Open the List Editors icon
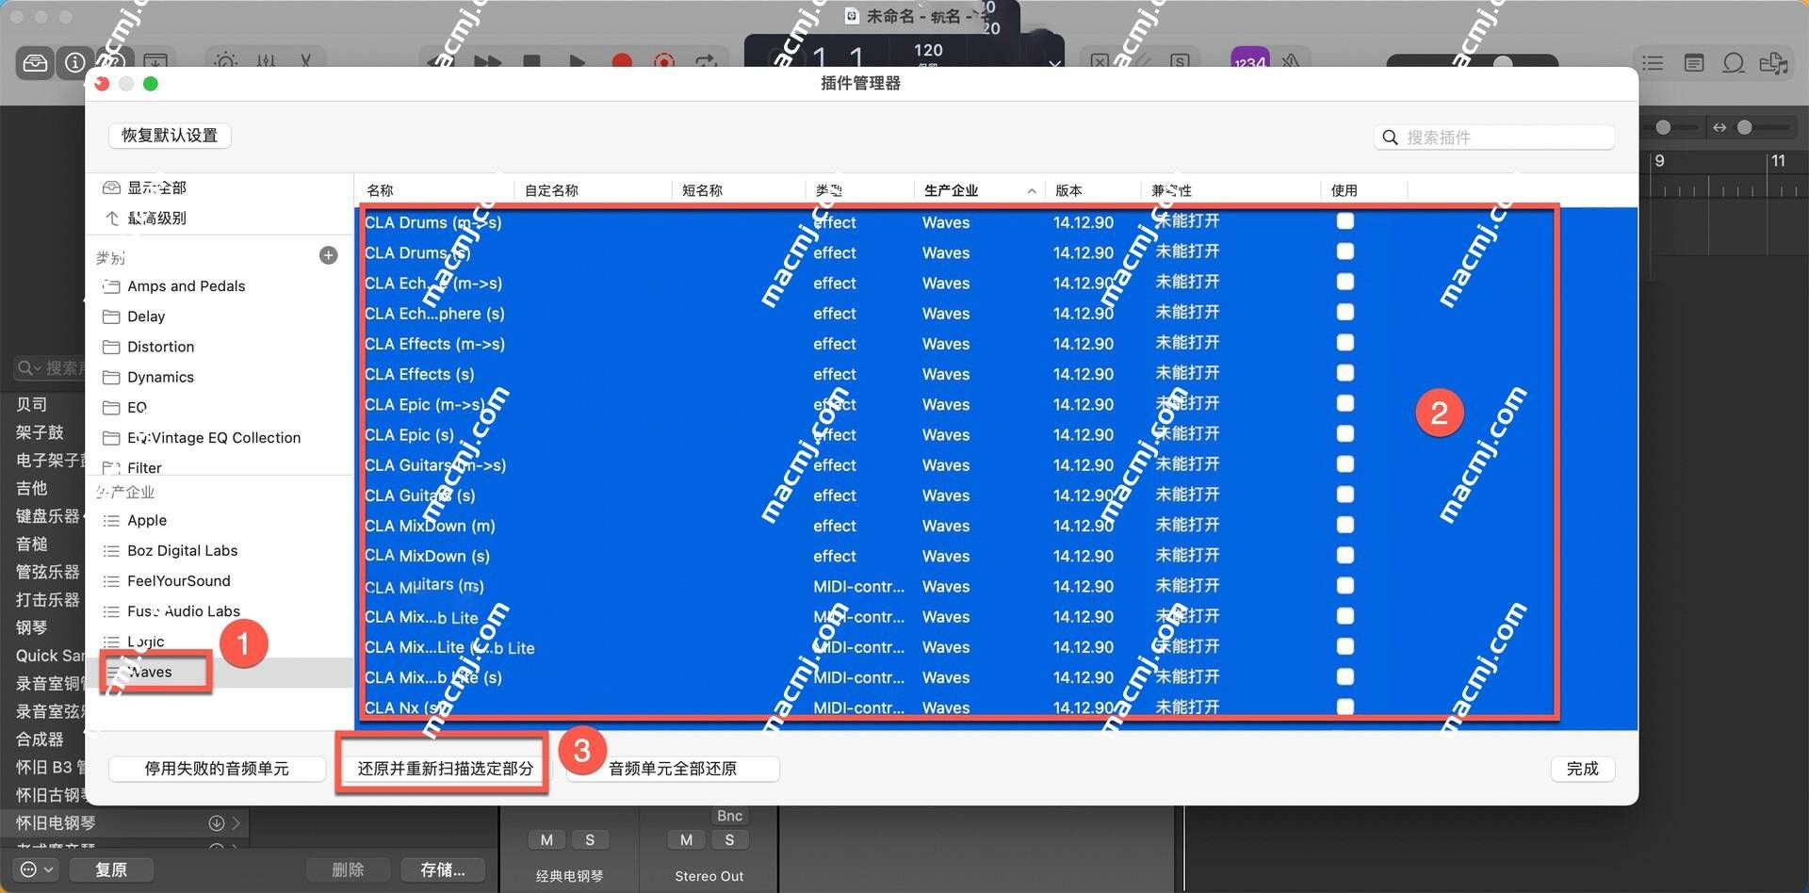Screen dimensions: 1809x893 coord(1653,63)
